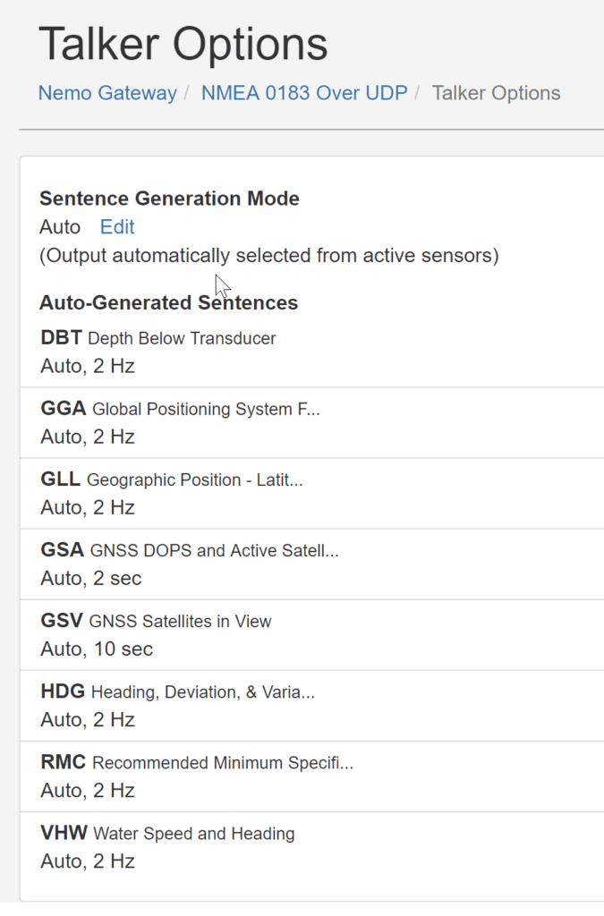The height and width of the screenshot is (916, 604).
Task: Open the Nemo Gateway breadcrumb link
Action: coord(107,93)
